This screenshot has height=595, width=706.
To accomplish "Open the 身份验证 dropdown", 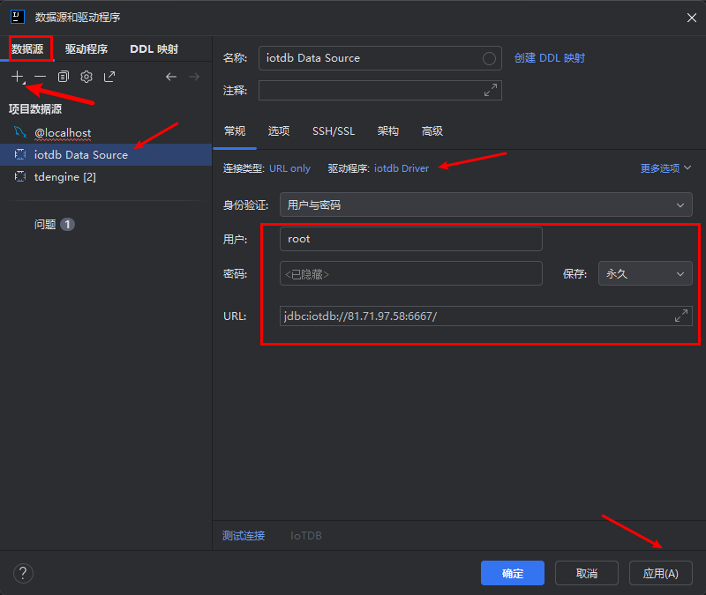I will [x=486, y=205].
